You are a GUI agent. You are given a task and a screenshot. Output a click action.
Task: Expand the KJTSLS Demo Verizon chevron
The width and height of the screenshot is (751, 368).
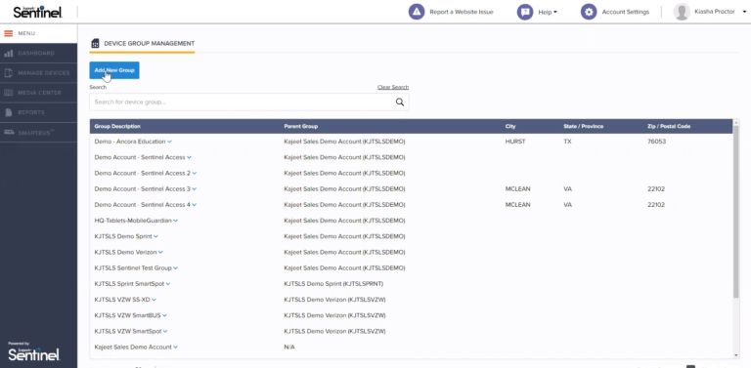[x=160, y=252]
